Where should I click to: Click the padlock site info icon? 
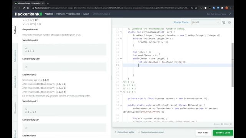pos(33,8)
